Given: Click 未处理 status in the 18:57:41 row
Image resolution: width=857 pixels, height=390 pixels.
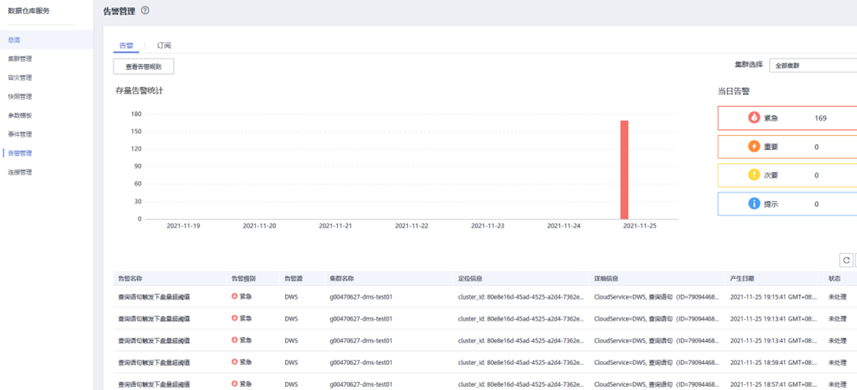Looking at the screenshot, I should [x=837, y=384].
